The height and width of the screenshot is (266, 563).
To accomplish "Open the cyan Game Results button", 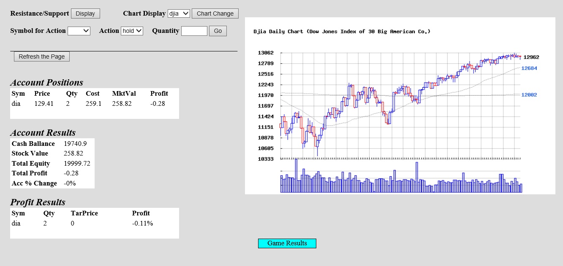I will click(x=287, y=243).
